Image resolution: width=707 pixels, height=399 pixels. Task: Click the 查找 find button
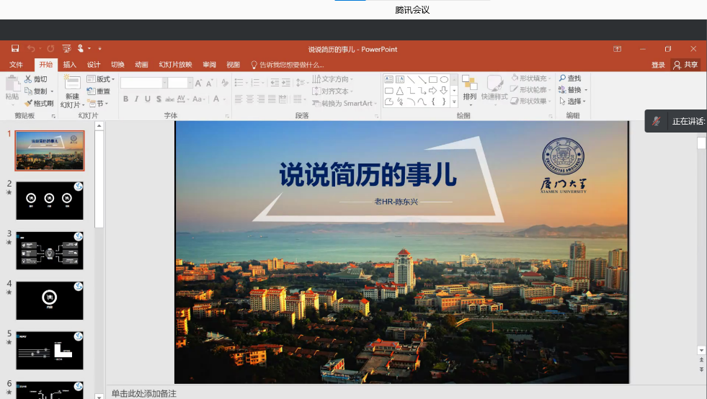click(x=570, y=78)
